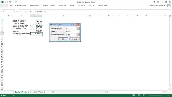The height and width of the screenshot is (97, 172).
Task: Click the Redo arrow icon
Action: point(16,2)
